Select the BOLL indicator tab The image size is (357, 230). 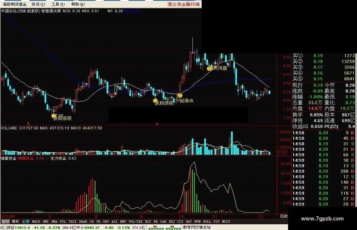tap(207, 221)
